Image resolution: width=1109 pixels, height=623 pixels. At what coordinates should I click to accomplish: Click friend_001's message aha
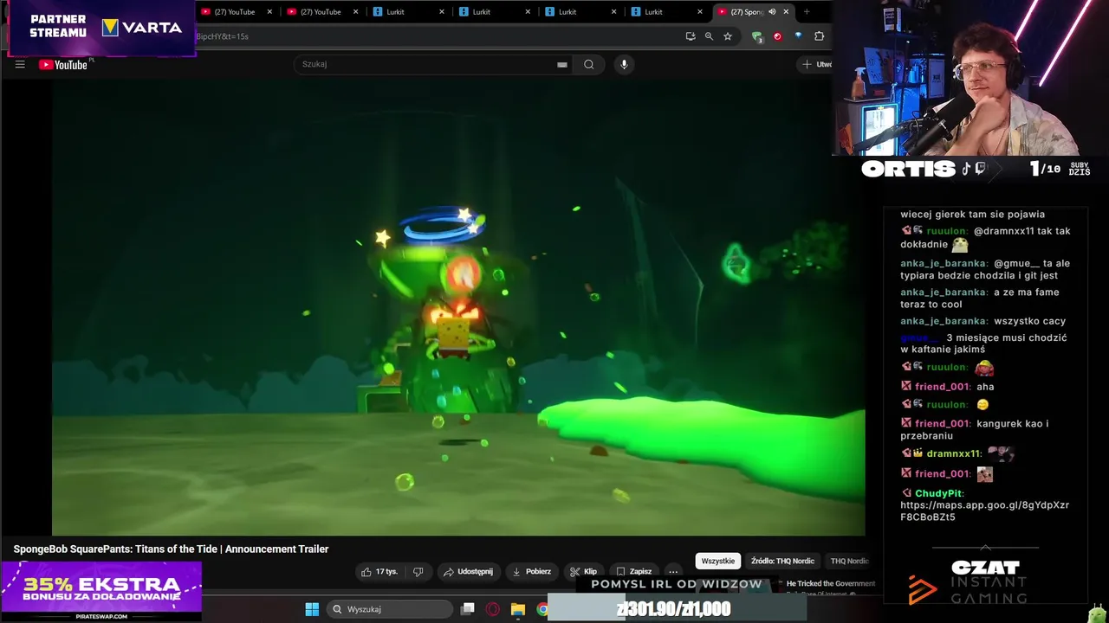pyautogui.click(x=985, y=387)
